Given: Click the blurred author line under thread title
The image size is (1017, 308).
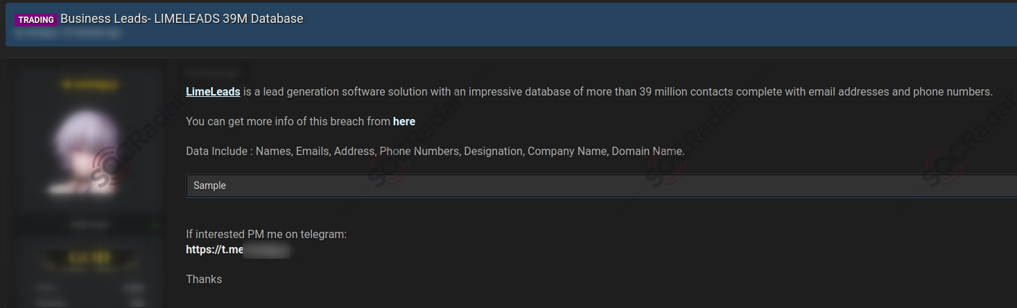Looking at the screenshot, I should coord(69,33).
